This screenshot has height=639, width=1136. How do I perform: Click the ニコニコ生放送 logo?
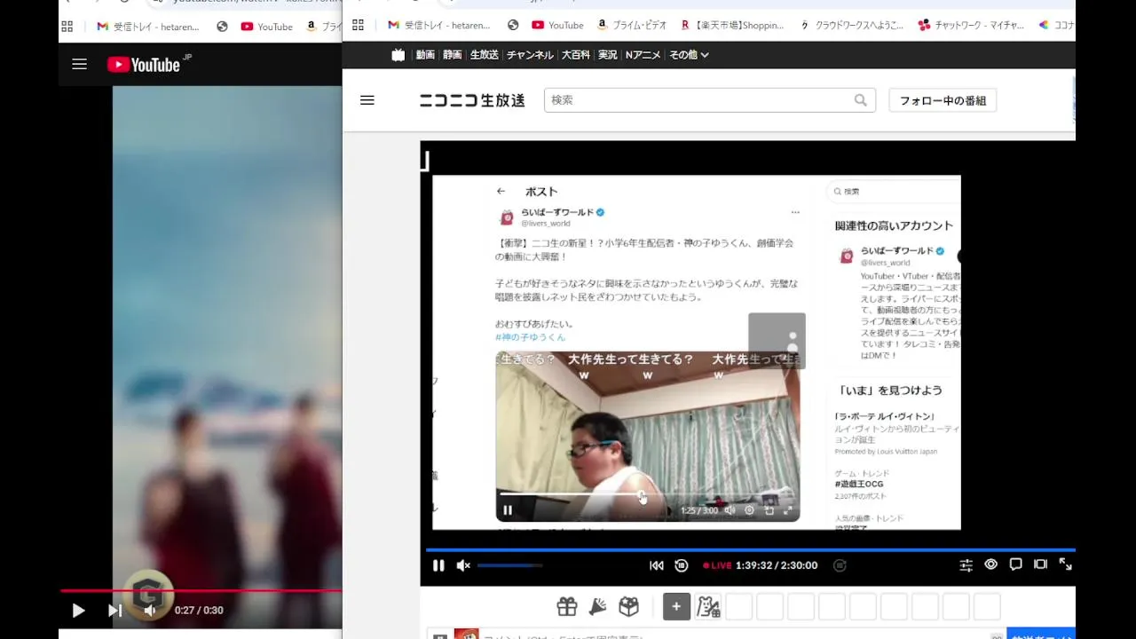click(472, 100)
